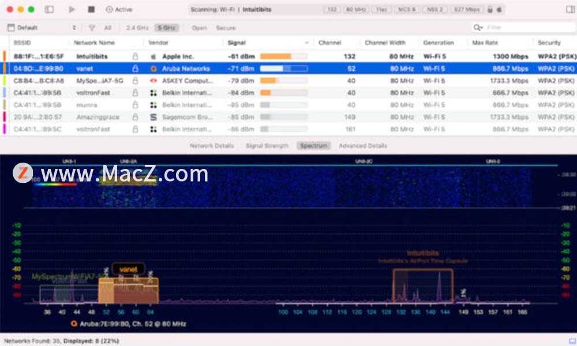Click the green color tag of MySpe...IA7-5G row

pos(5,81)
